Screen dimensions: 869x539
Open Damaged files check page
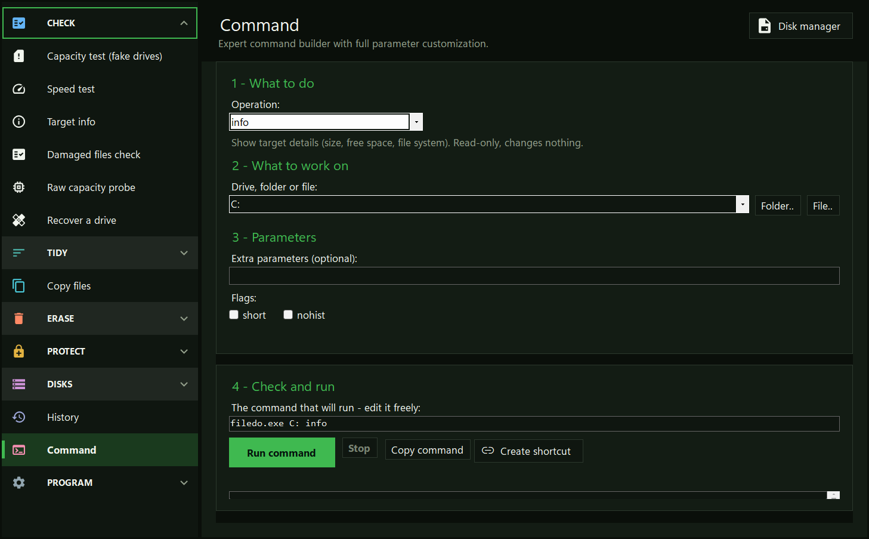100,155
